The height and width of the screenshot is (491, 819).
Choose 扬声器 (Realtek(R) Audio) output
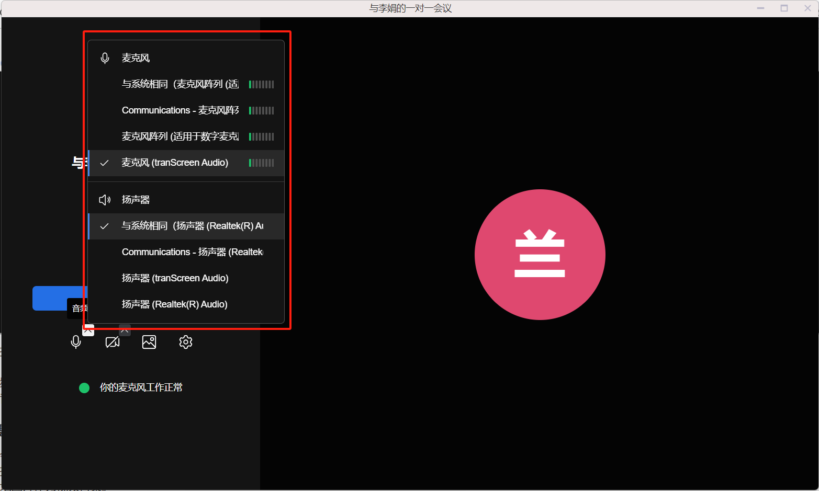click(x=174, y=304)
